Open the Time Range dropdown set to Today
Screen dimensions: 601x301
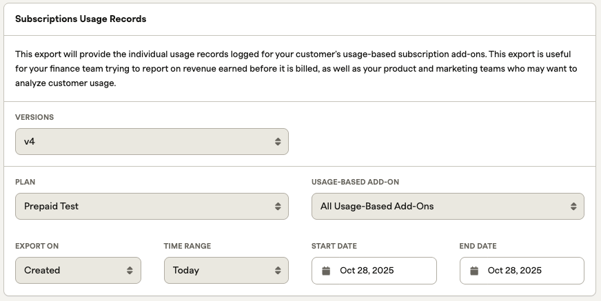(x=226, y=271)
